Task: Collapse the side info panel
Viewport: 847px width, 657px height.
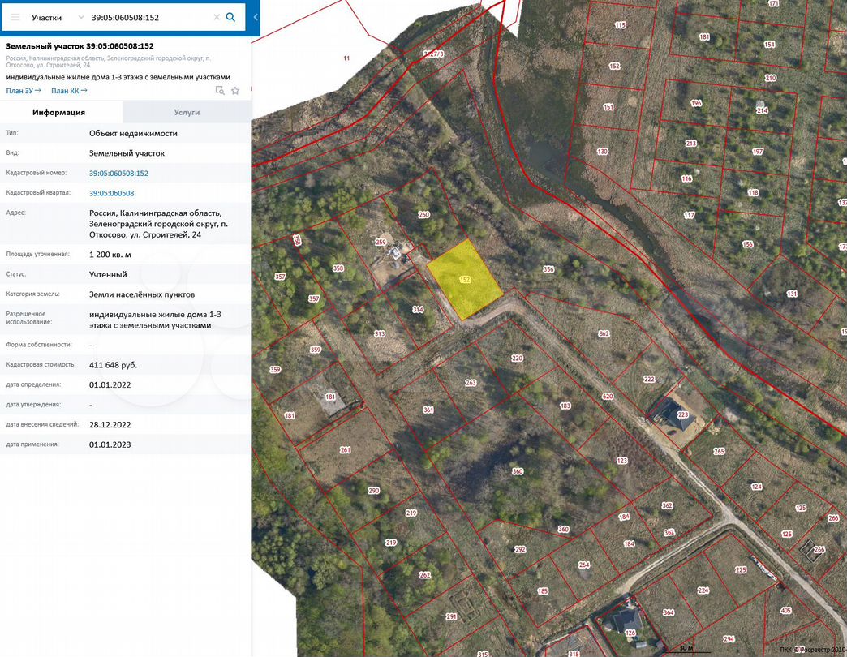Action: pyautogui.click(x=256, y=17)
